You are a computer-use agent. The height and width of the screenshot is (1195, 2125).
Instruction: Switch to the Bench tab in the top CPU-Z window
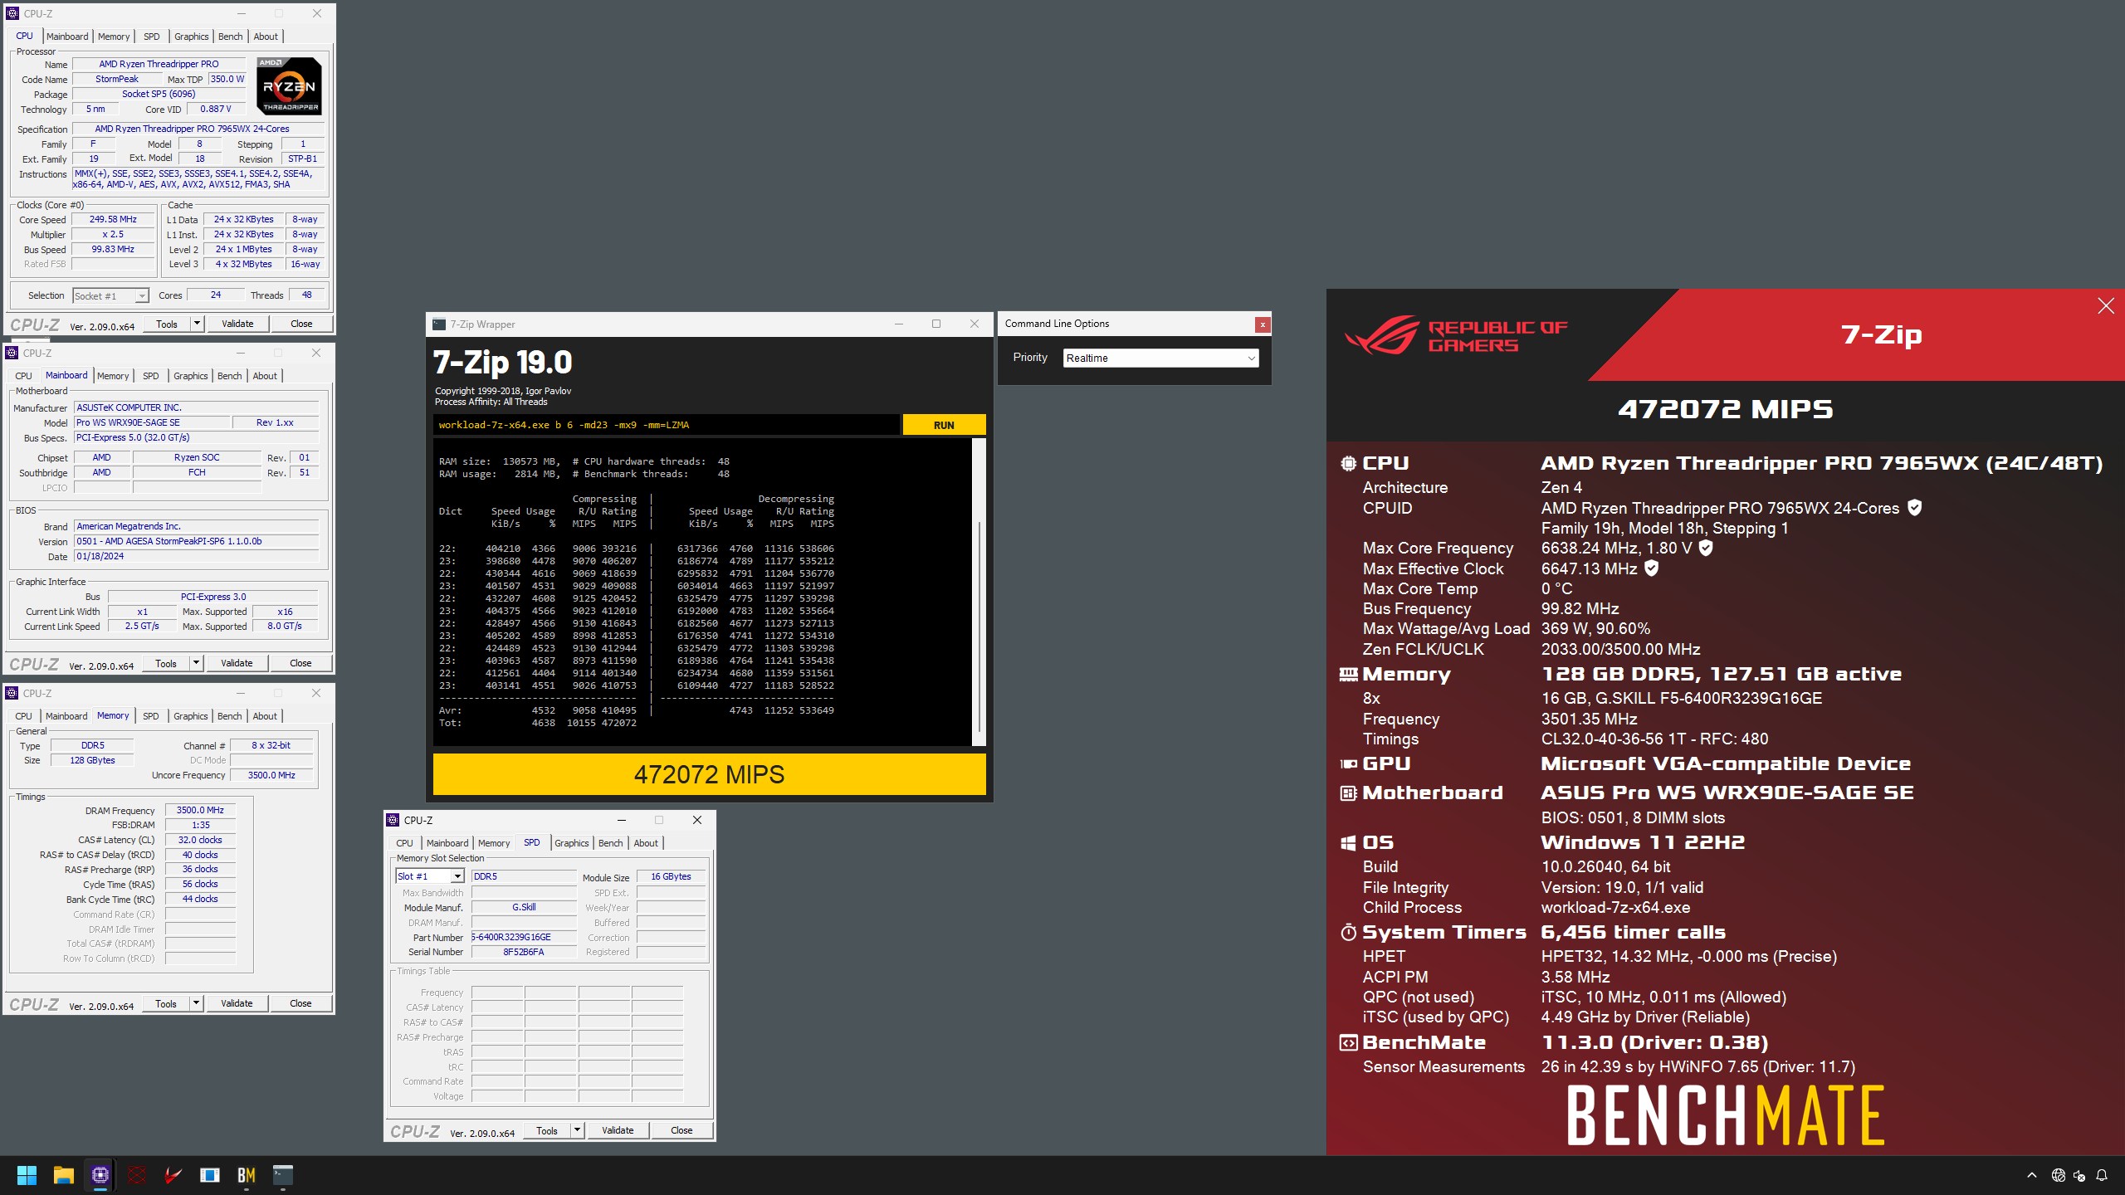pyautogui.click(x=230, y=37)
